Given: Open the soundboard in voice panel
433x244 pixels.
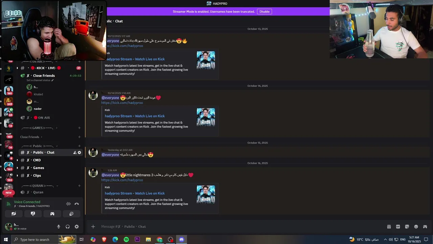Looking at the screenshot, I should click(x=71, y=214).
